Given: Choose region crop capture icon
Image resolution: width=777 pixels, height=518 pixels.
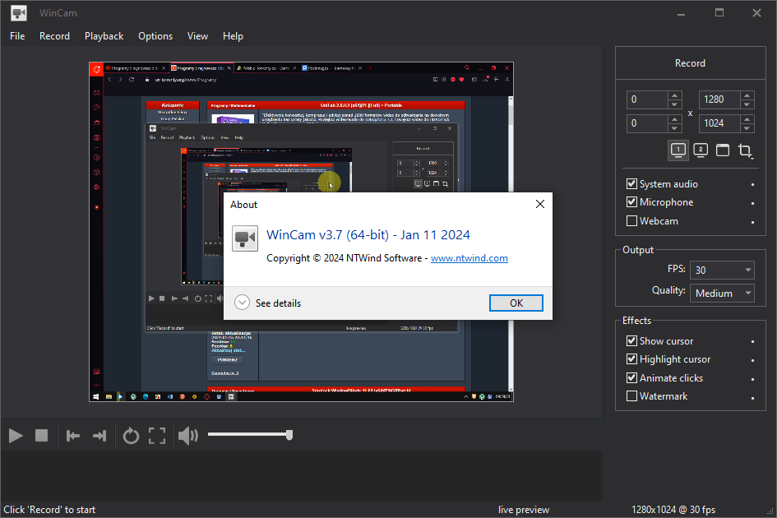Looking at the screenshot, I should [745, 150].
